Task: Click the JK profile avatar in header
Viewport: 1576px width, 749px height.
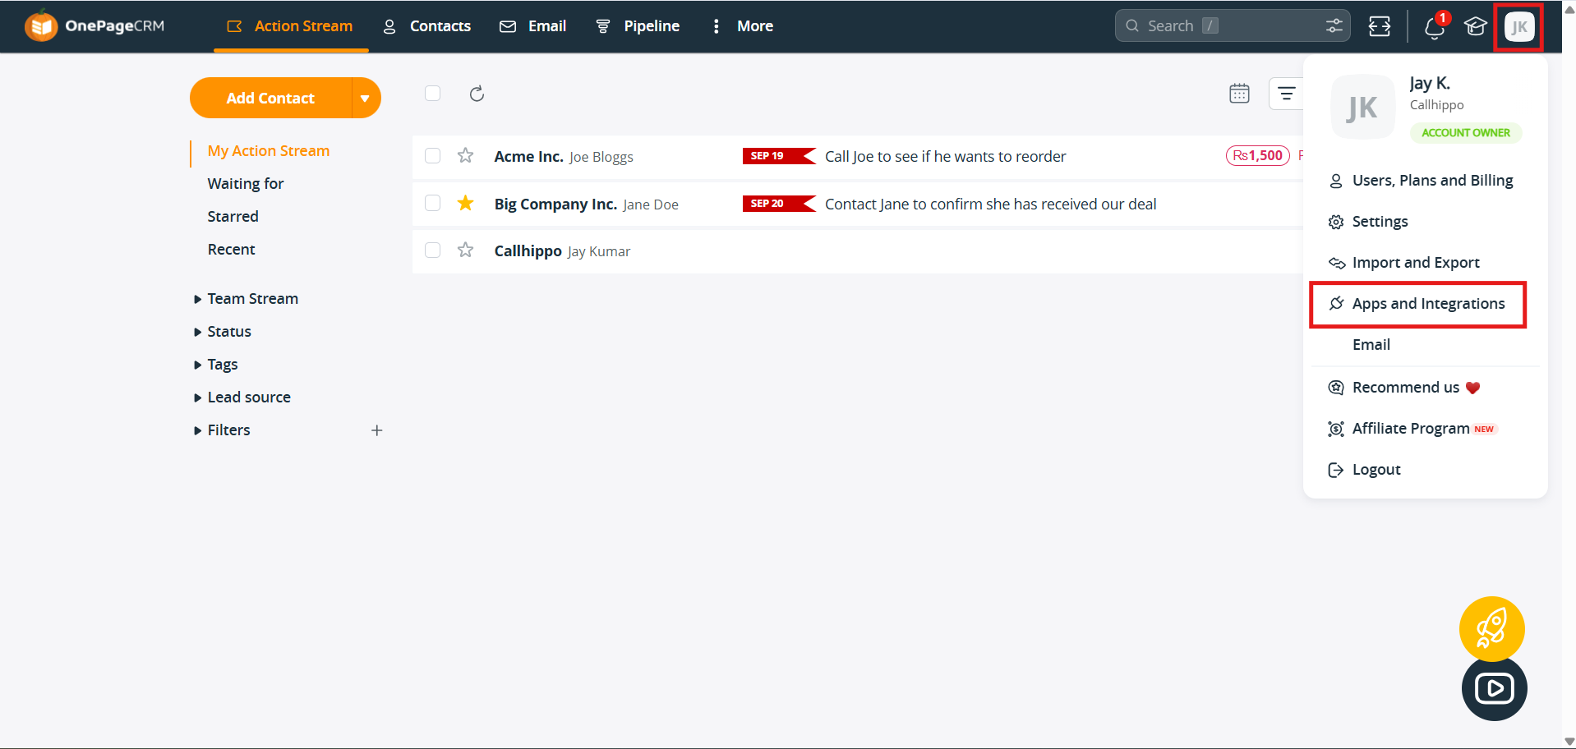Action: [1519, 27]
